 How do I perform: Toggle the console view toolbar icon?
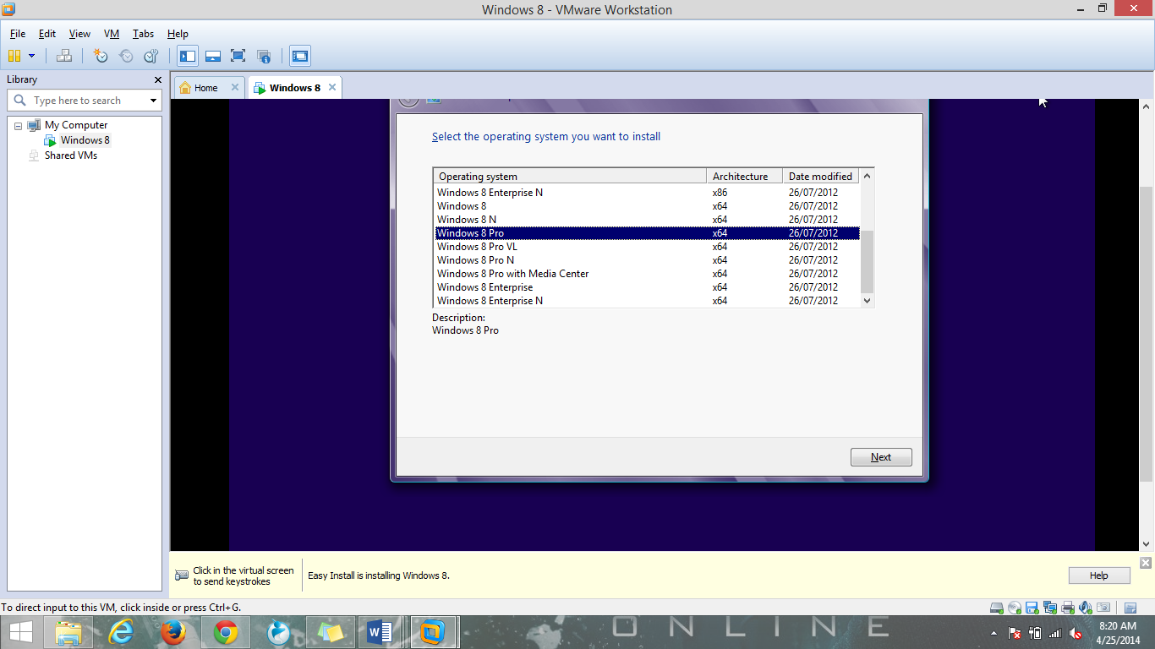pyautogui.click(x=299, y=56)
